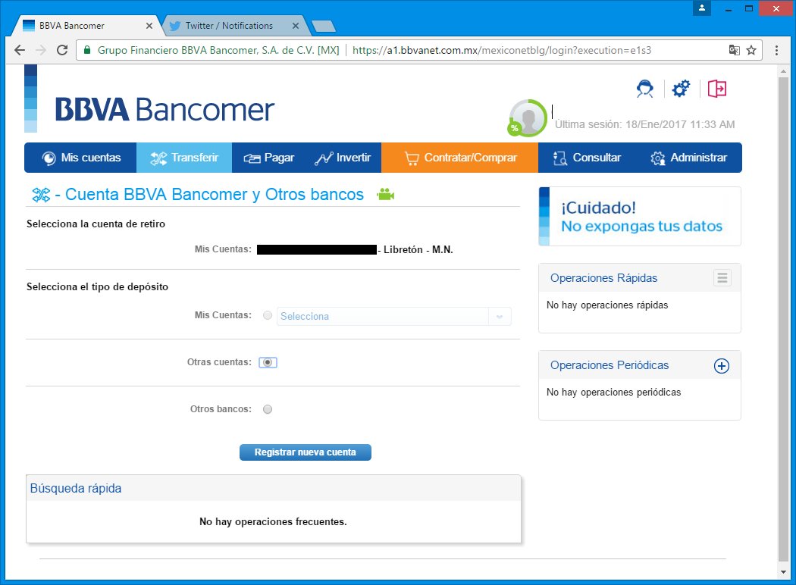Viewport: 796px width, 585px height.
Task: Click Registrar nueva cuenta button
Action: (305, 452)
